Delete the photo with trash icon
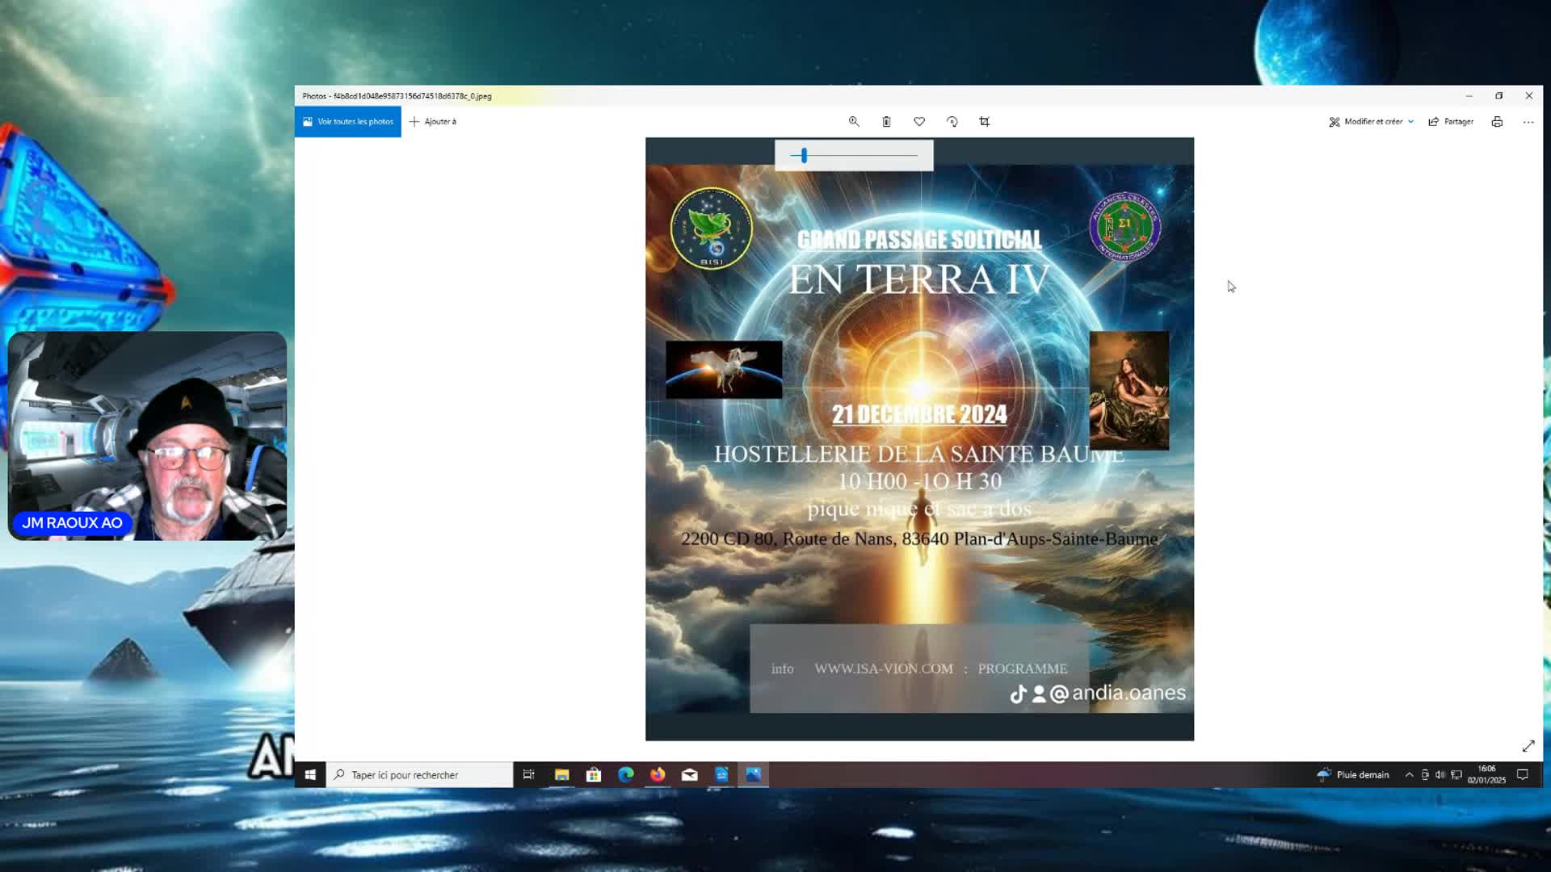This screenshot has width=1551, height=872. point(886,121)
